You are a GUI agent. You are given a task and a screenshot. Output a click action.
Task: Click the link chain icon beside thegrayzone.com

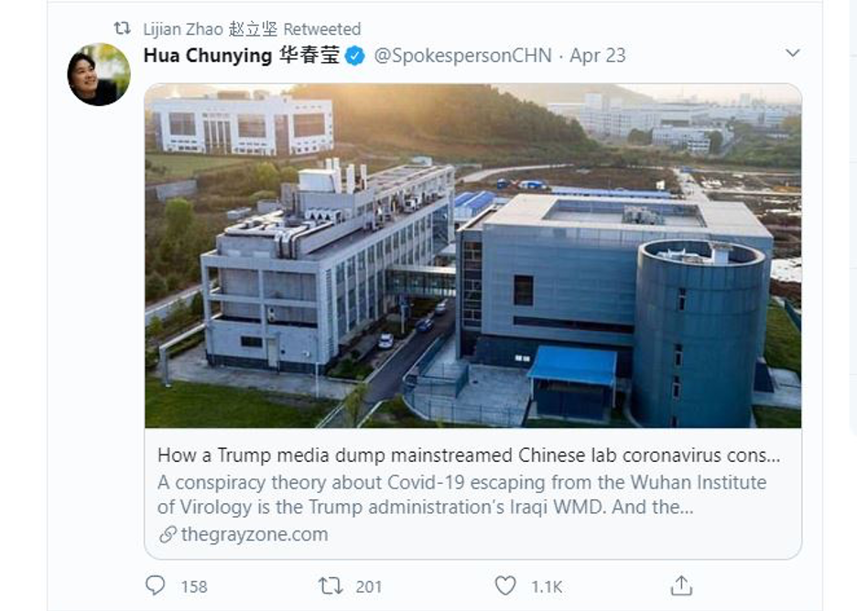tap(168, 534)
